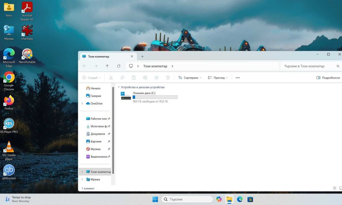This screenshot has width=342, height=205.
Task: Go forward in File Explorer
Action: [96, 66]
